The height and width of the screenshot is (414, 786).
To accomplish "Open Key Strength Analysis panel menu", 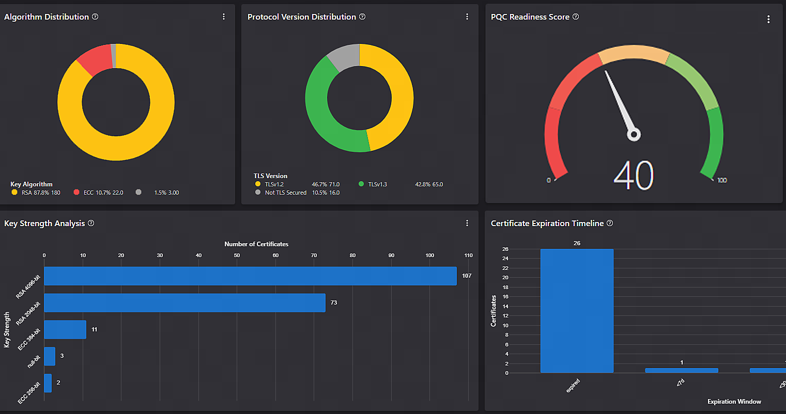I will pos(467,223).
